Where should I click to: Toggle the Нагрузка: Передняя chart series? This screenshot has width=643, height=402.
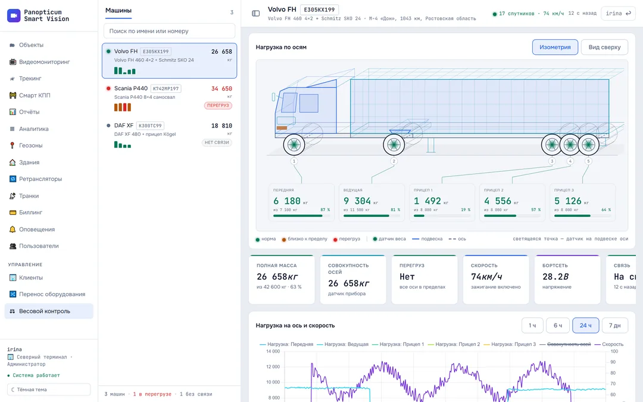[x=286, y=344]
